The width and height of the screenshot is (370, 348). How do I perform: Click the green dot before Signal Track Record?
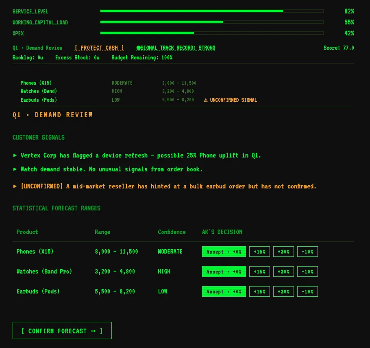[x=139, y=48]
